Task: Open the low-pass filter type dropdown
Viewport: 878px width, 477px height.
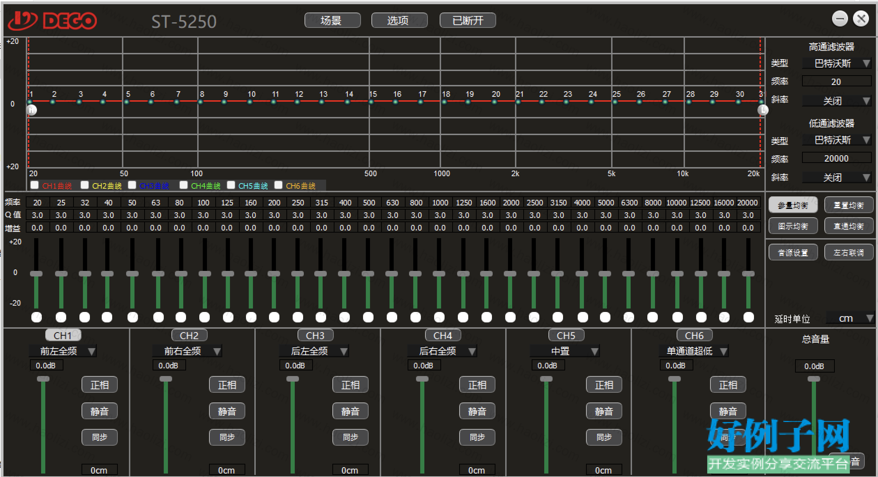Action: [x=837, y=140]
